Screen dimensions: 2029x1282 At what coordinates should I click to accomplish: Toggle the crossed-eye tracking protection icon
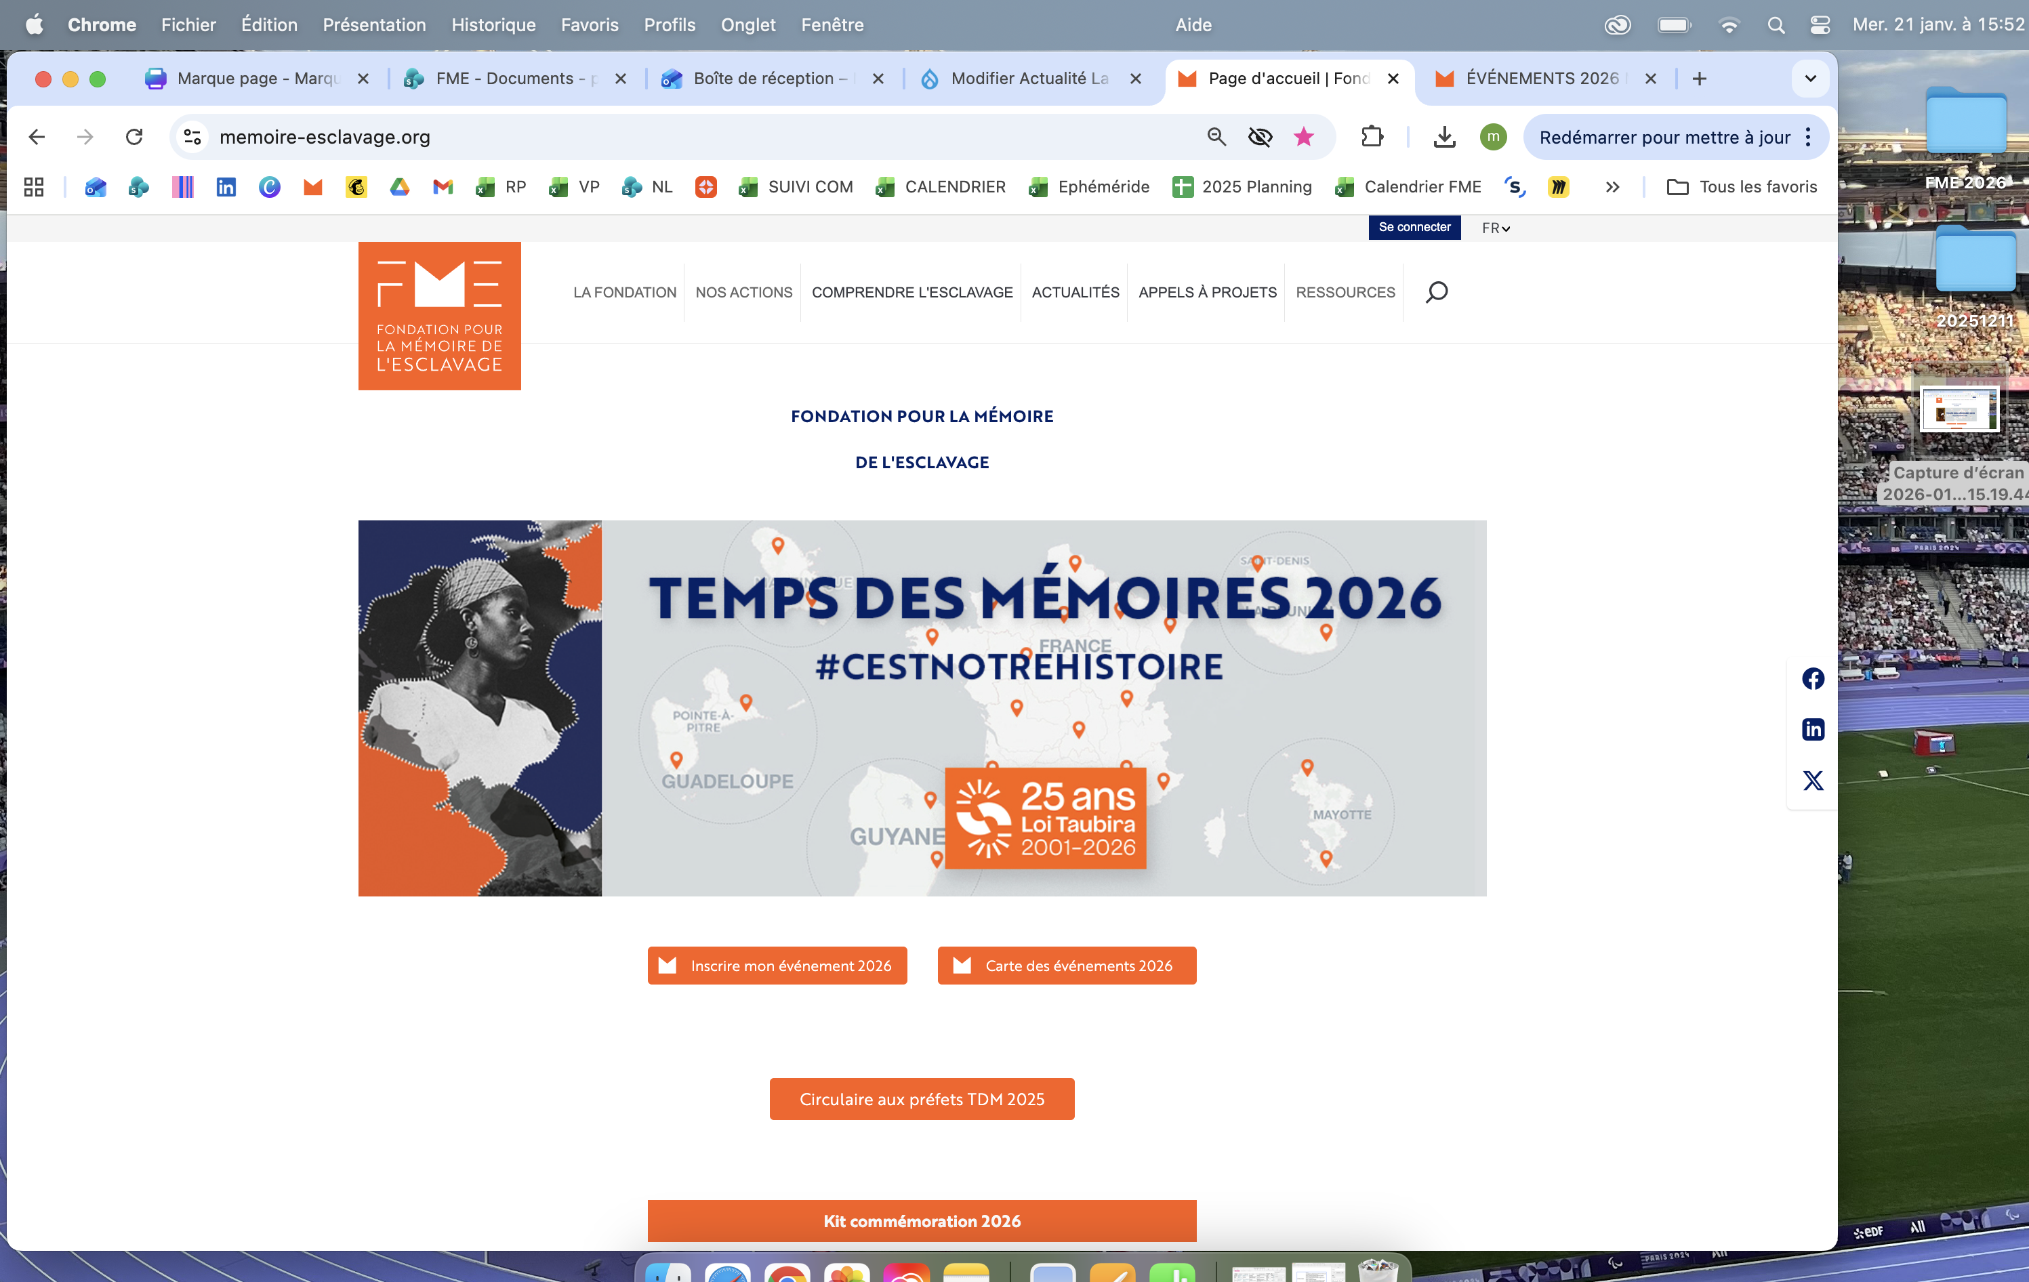click(1260, 136)
